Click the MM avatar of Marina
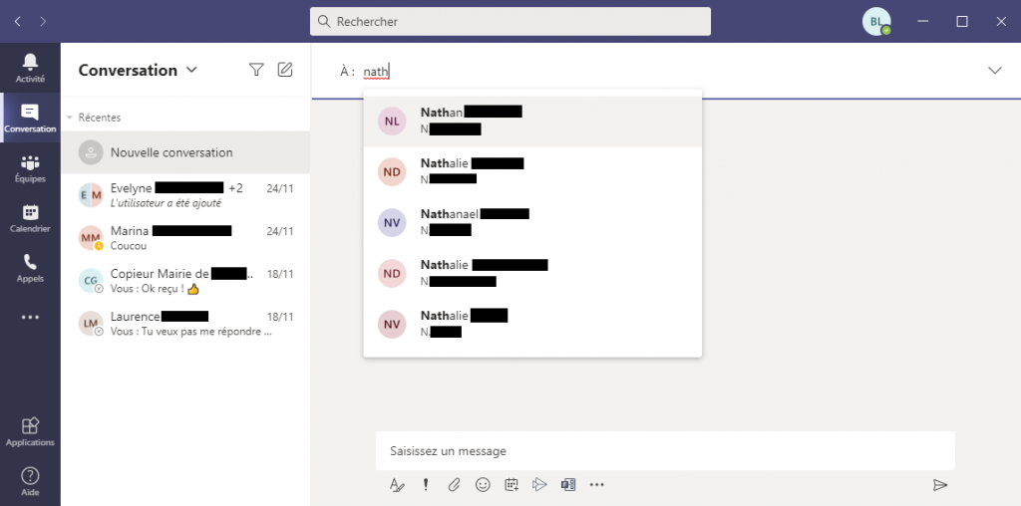 pos(91,238)
